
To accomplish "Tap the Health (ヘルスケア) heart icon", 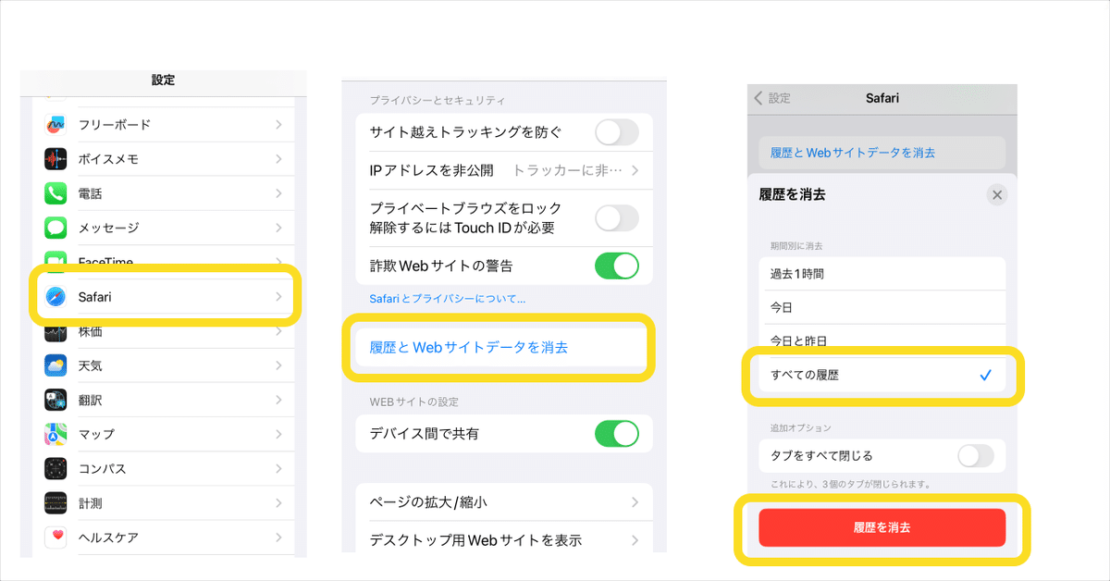I will [x=55, y=537].
